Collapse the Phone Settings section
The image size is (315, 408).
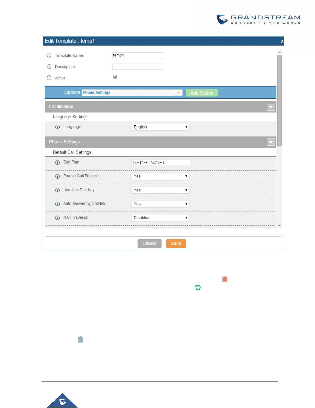[270, 142]
